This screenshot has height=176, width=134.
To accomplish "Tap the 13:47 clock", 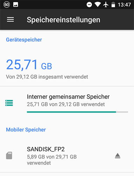I will tap(124, 5).
